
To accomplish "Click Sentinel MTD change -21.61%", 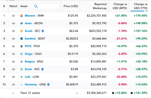I will [121, 39].
